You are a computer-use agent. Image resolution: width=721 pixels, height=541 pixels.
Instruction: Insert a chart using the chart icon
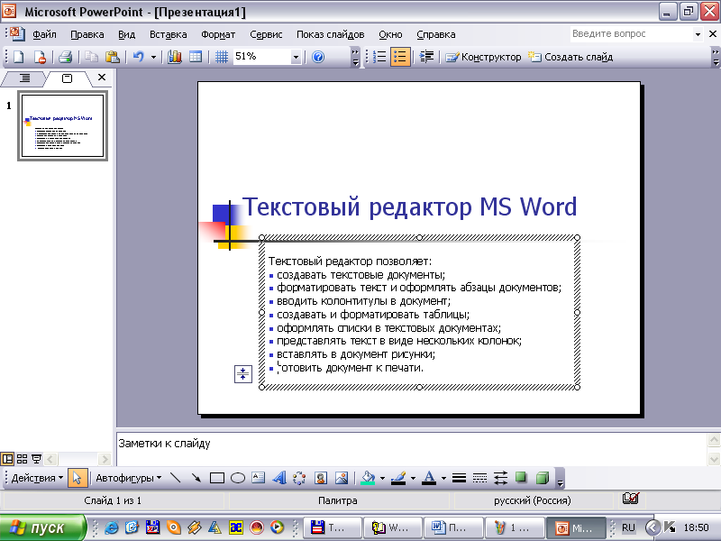click(175, 57)
